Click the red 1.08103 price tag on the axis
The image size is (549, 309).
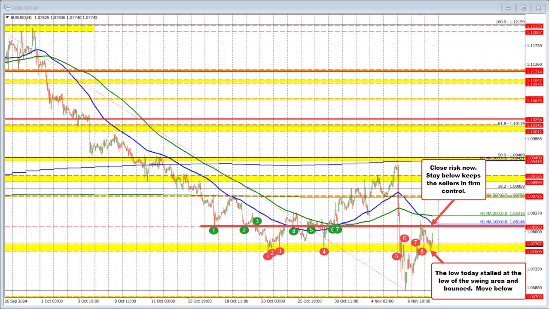tap(535, 226)
